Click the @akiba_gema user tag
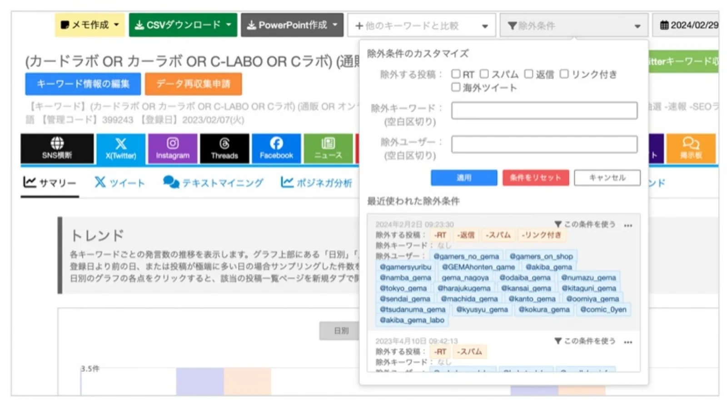This screenshot has width=727, height=404. click(549, 267)
